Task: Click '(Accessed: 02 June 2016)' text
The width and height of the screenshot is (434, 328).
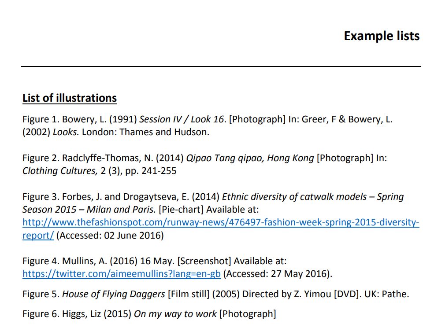Action: tap(110, 236)
